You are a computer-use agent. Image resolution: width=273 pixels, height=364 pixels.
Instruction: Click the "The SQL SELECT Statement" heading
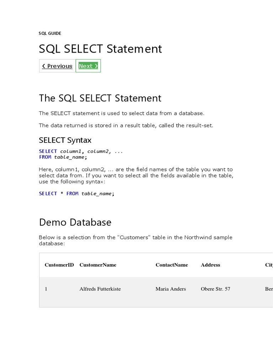click(100, 98)
